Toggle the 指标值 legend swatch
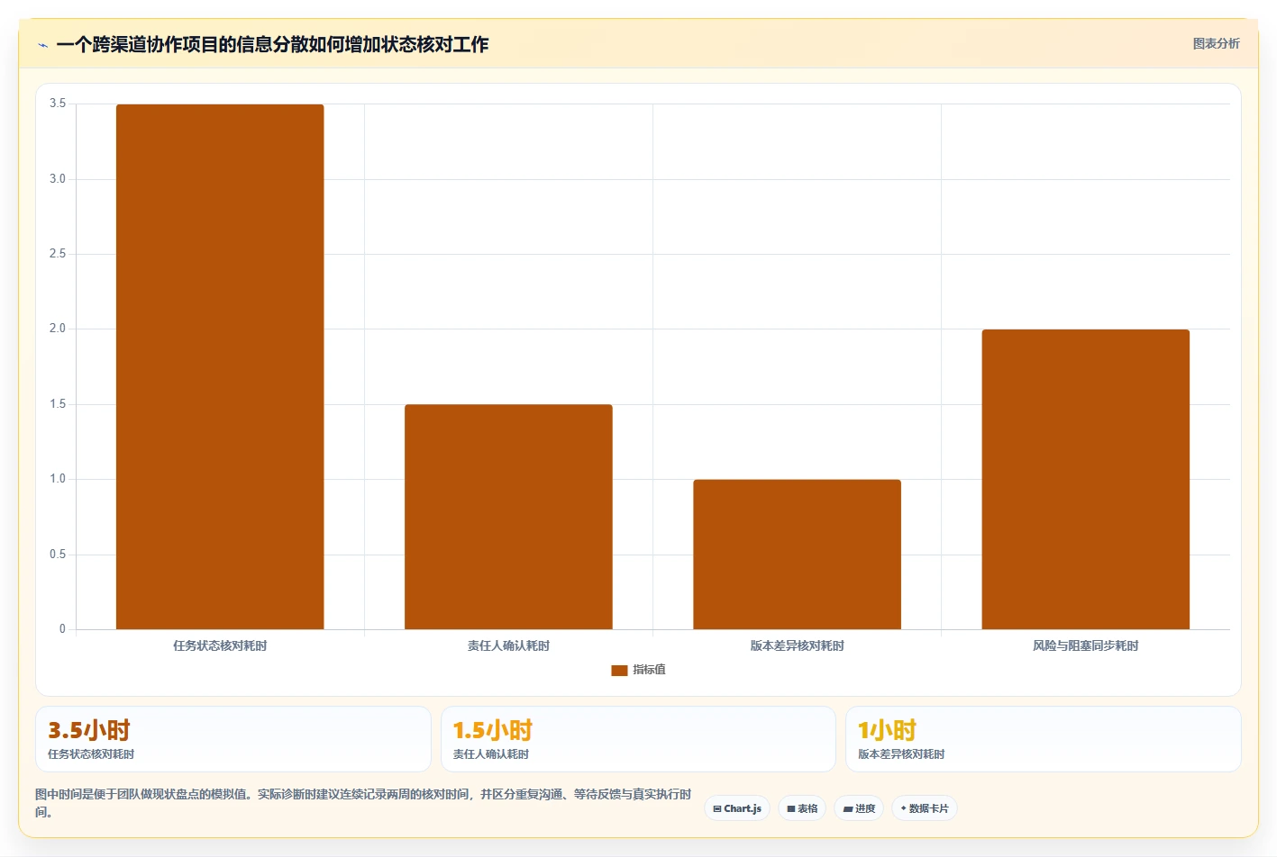 point(619,670)
